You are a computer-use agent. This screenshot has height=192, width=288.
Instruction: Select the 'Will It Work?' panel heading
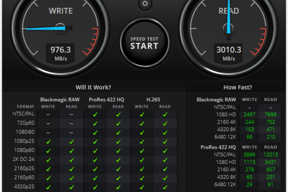click(94, 87)
